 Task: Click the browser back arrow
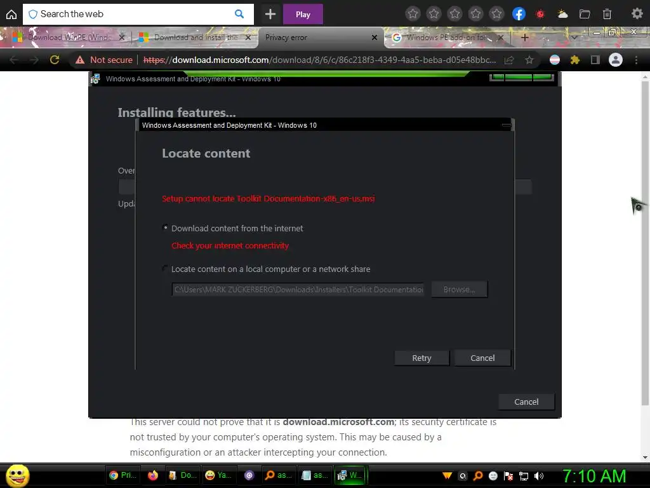tap(14, 60)
